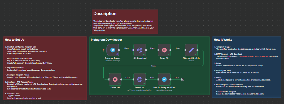Image resolution: width=284 pixels, height=104 pixels.
Task: Click 'manual' under Filtering URL Only
Action: pos(191,61)
